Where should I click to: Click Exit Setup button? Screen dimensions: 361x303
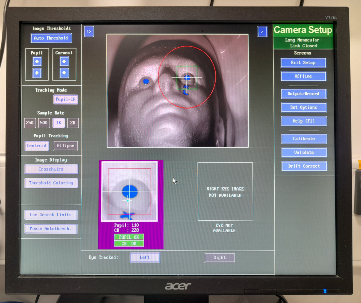coord(303,63)
